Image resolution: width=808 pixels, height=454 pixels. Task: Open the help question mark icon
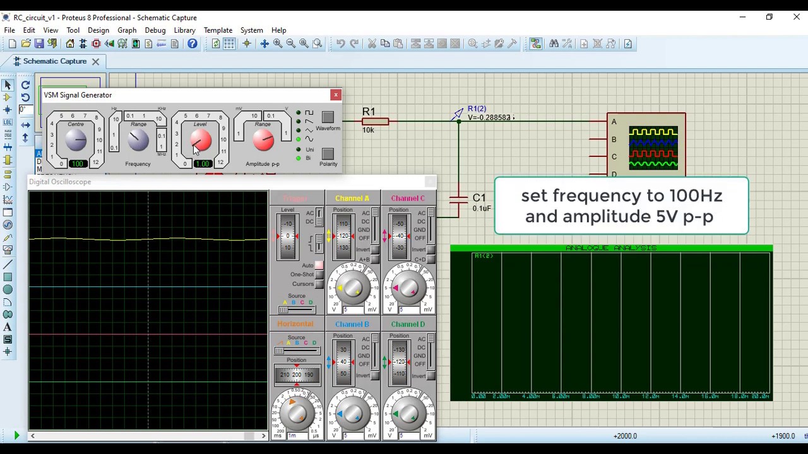pyautogui.click(x=193, y=44)
